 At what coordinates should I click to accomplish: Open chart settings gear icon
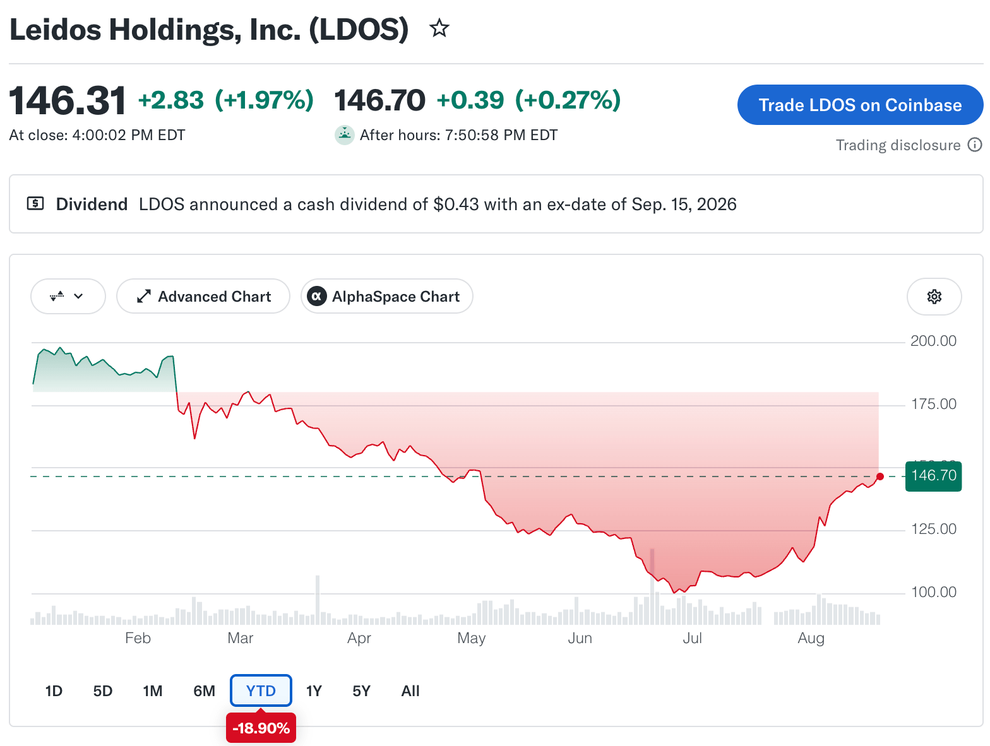(x=934, y=297)
